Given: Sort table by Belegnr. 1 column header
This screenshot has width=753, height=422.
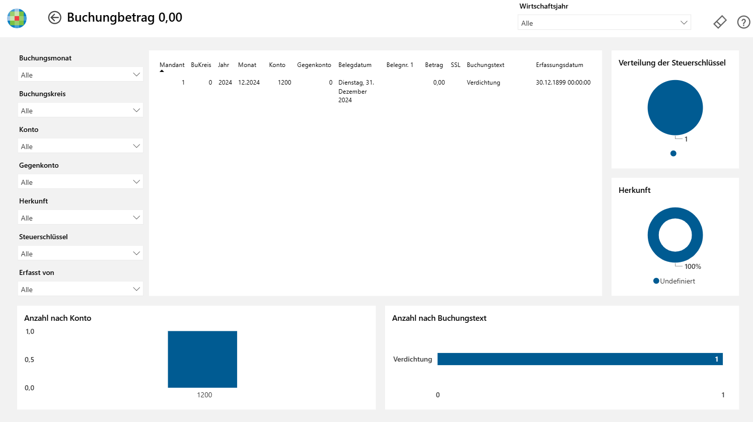Looking at the screenshot, I should (x=400, y=65).
